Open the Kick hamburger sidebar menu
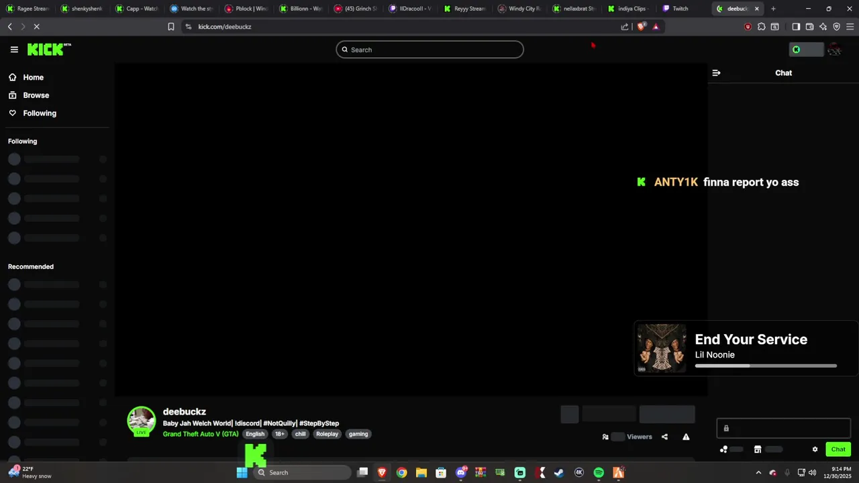The height and width of the screenshot is (483, 859). (x=14, y=50)
